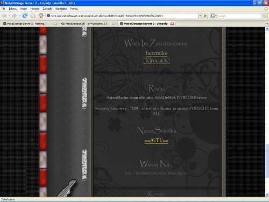Click the search magnifier icon
The image size is (269, 202).
(264, 16)
